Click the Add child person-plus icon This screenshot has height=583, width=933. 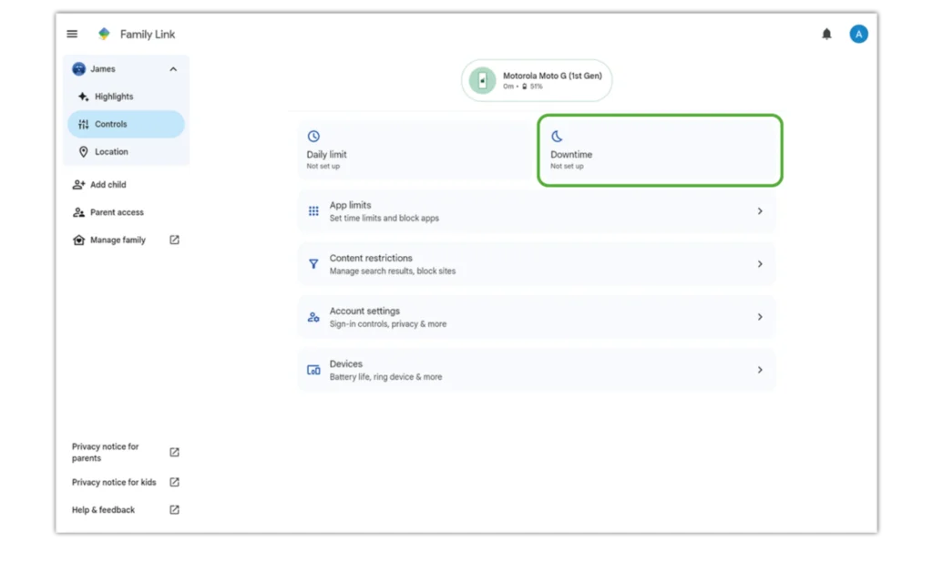click(x=78, y=184)
